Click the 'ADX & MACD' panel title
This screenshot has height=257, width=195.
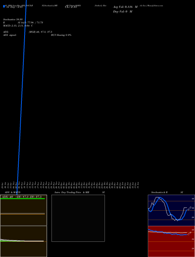click(x=12, y=192)
